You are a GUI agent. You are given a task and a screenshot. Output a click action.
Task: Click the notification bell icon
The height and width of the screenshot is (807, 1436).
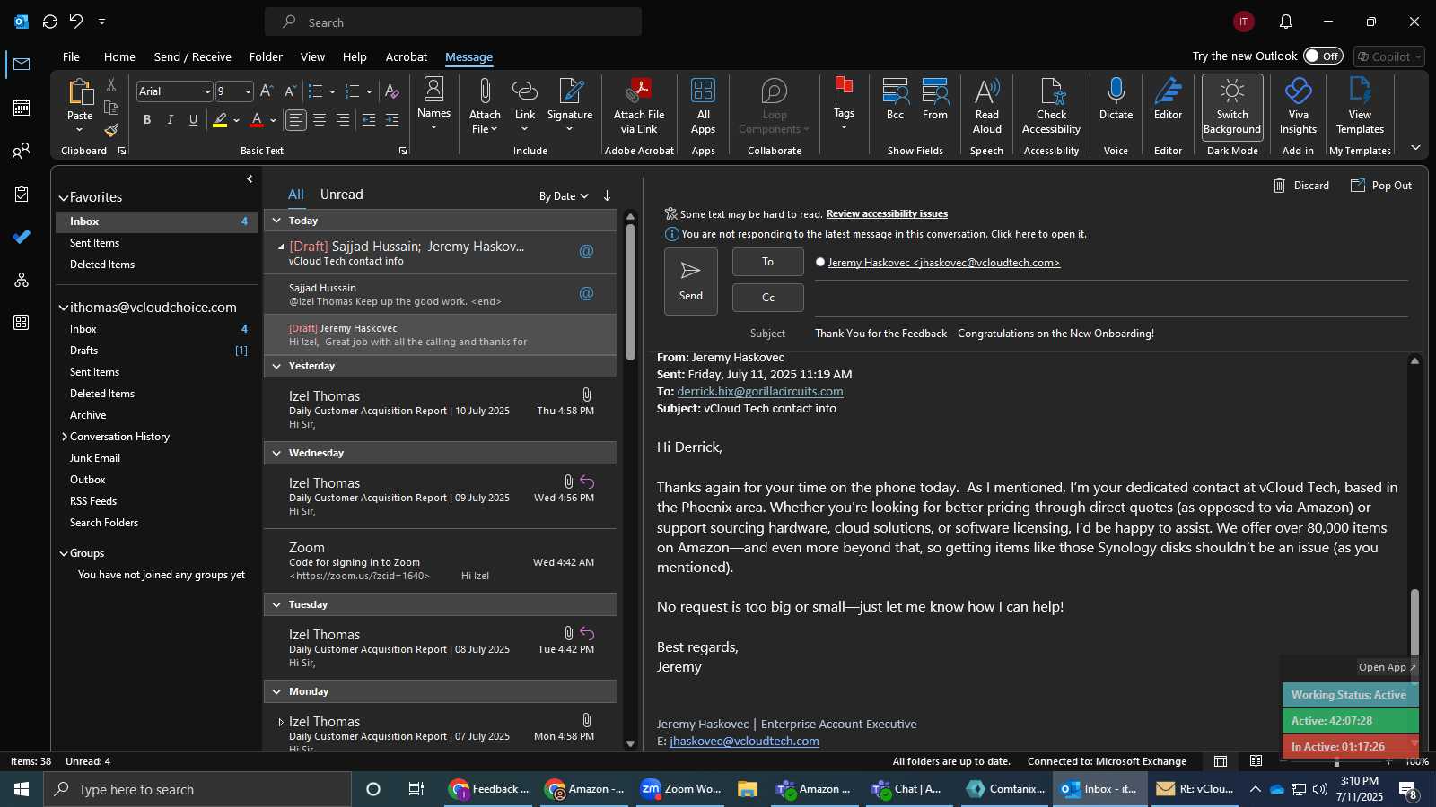(x=1285, y=22)
